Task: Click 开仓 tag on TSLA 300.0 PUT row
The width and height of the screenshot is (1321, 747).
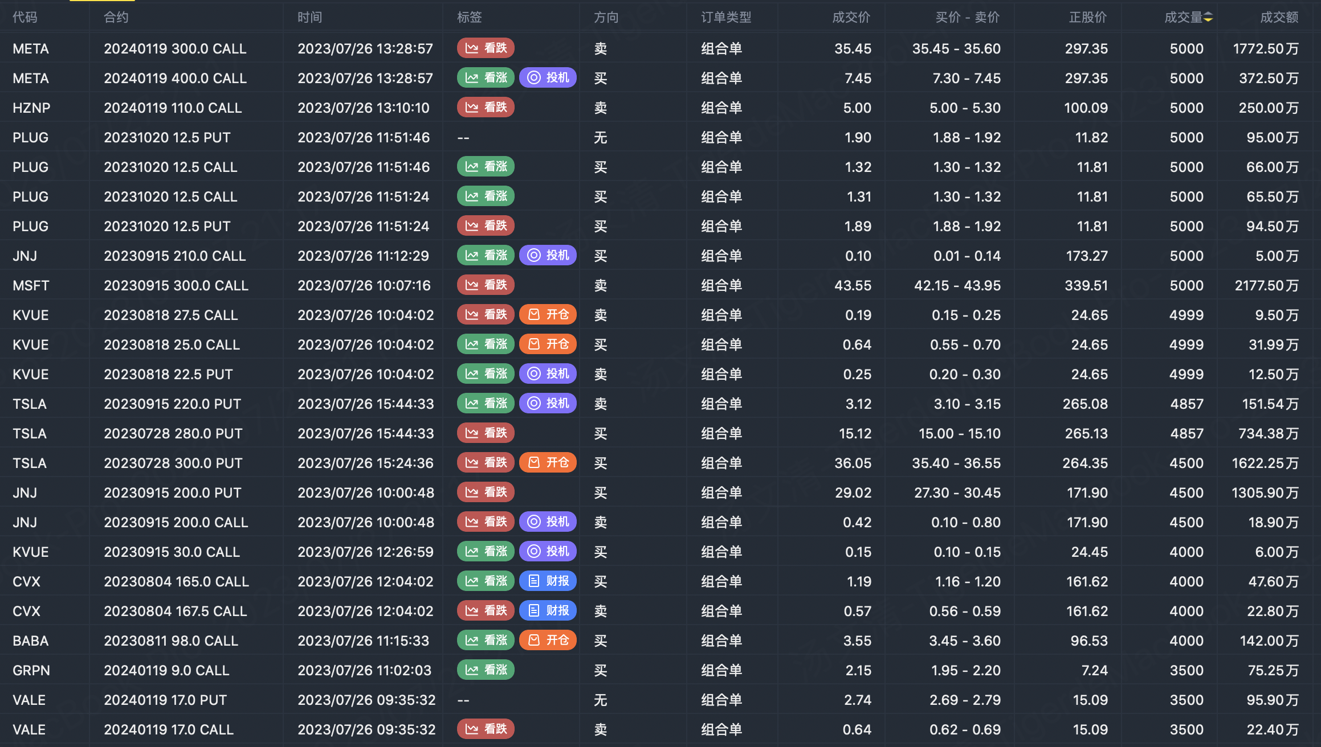Action: click(548, 463)
